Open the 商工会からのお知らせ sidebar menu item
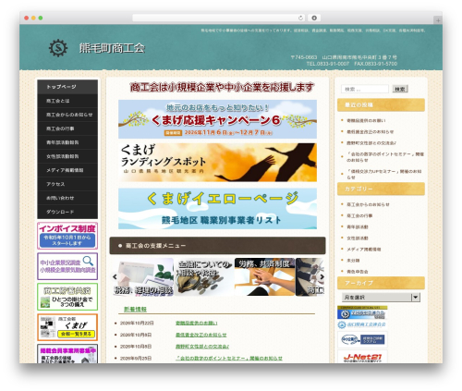 tap(67, 115)
